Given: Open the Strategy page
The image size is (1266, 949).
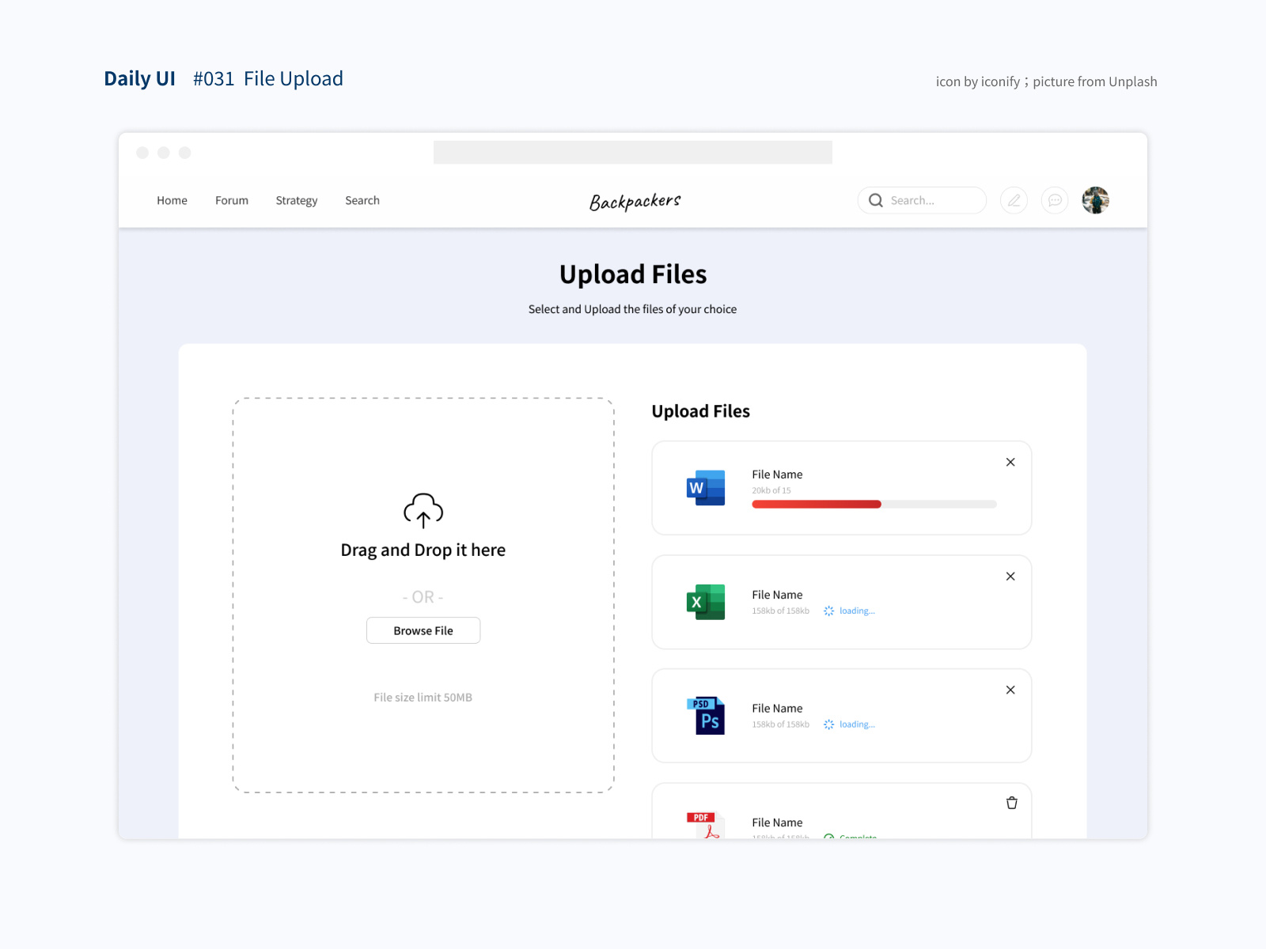Looking at the screenshot, I should [296, 200].
